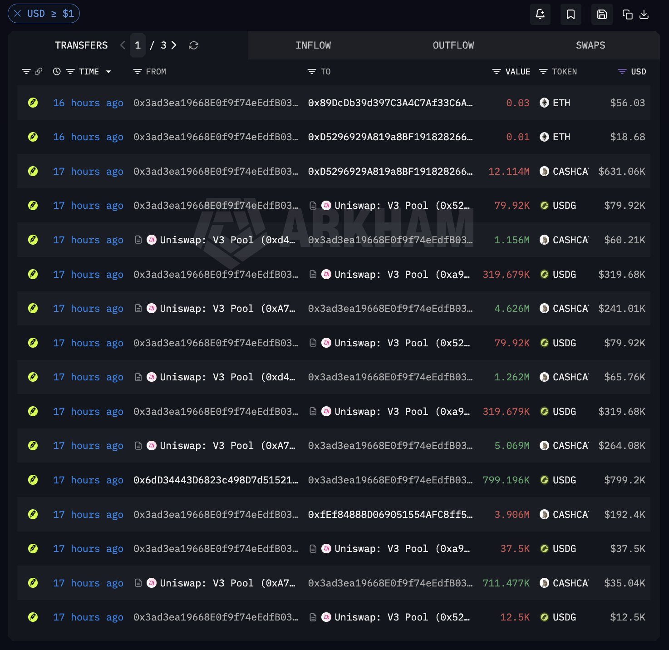
Task: Open transaction icon for $56.03 ETH row
Action: click(x=33, y=103)
